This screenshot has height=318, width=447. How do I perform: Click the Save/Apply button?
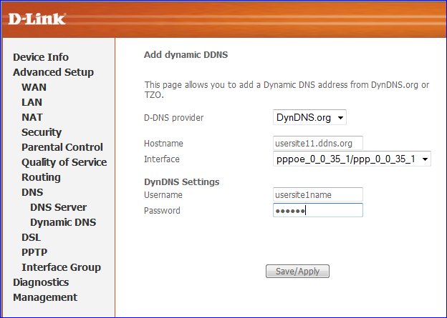[297, 271]
